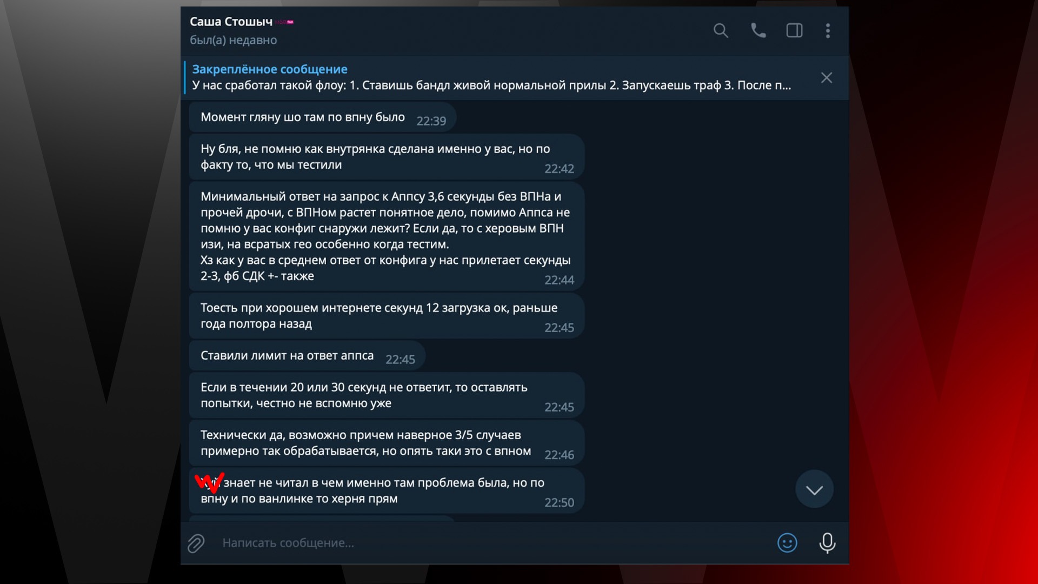Open search in this chat
Image resolution: width=1038 pixels, height=584 pixels.
coord(721,31)
